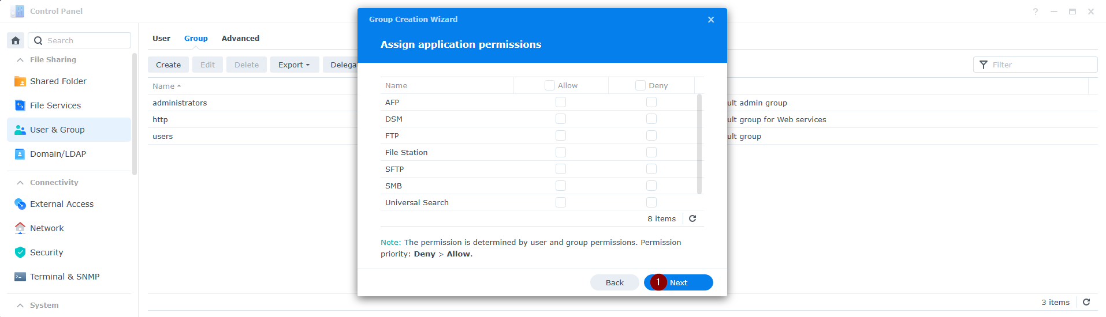Switch to the User tab
Viewport: 1106px width, 317px height.
coord(161,38)
